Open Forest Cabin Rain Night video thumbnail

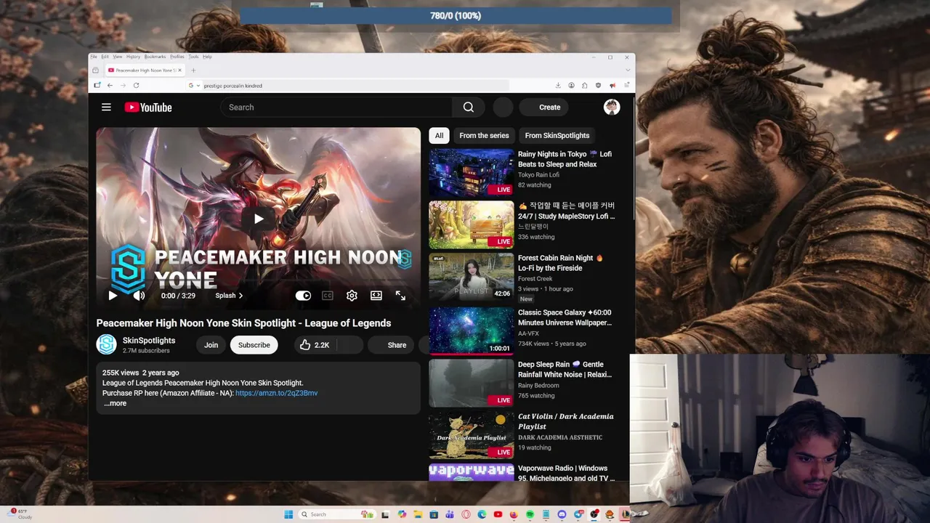tap(471, 277)
